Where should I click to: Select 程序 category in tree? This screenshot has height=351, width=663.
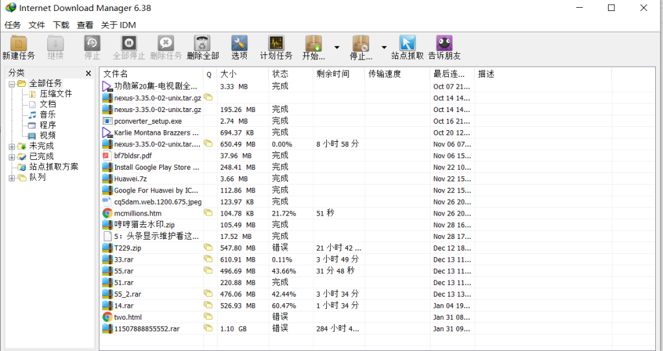48,125
